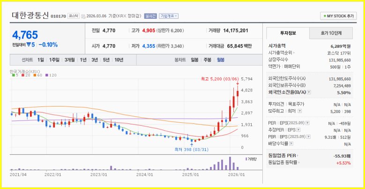Select 일봉 daily candle chart
The width and height of the screenshot is (365, 189).
click(x=194, y=60)
